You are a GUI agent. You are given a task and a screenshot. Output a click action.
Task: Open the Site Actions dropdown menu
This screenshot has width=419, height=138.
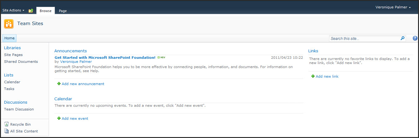pos(13,11)
